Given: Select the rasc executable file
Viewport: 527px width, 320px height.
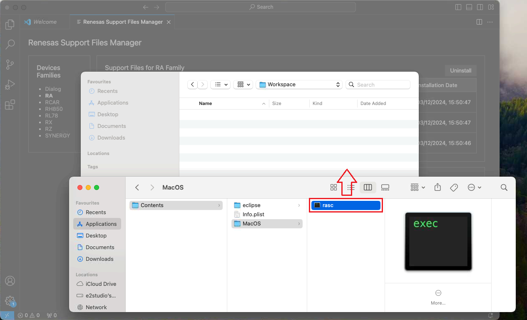Looking at the screenshot, I should (x=346, y=205).
